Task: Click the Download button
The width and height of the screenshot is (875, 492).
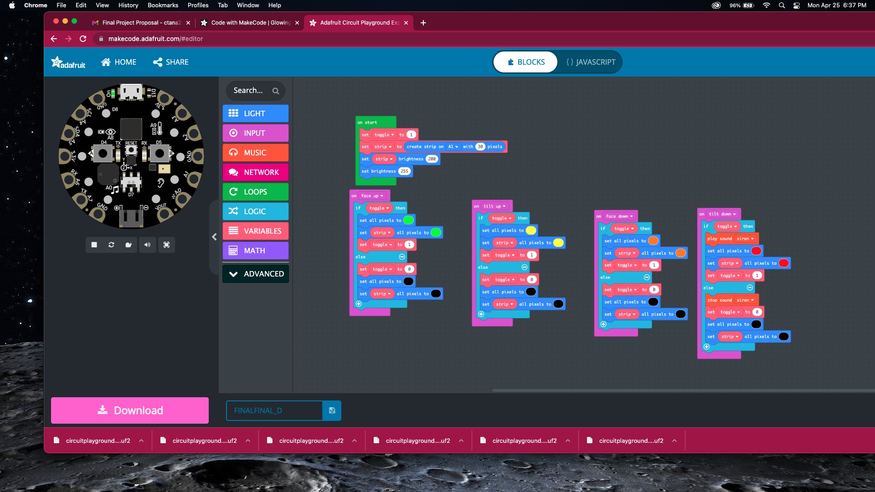Action: [x=130, y=410]
